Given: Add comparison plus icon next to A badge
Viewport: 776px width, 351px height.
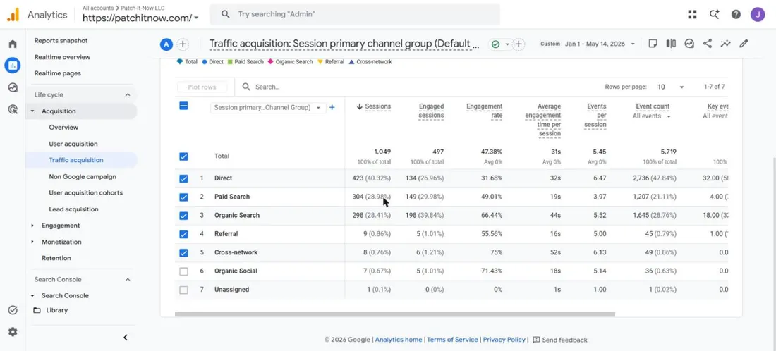Looking at the screenshot, I should click(183, 44).
